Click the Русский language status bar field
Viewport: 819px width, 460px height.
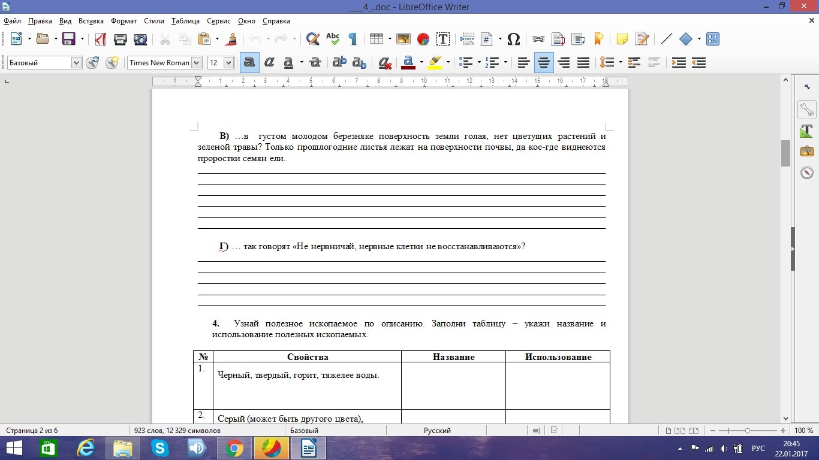coord(437,431)
